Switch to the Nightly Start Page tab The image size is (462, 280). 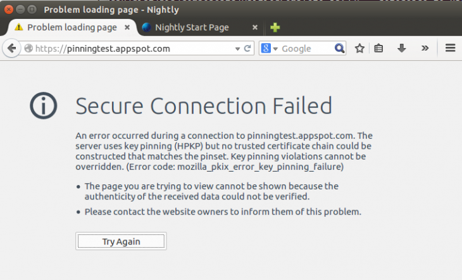pyautogui.click(x=192, y=28)
